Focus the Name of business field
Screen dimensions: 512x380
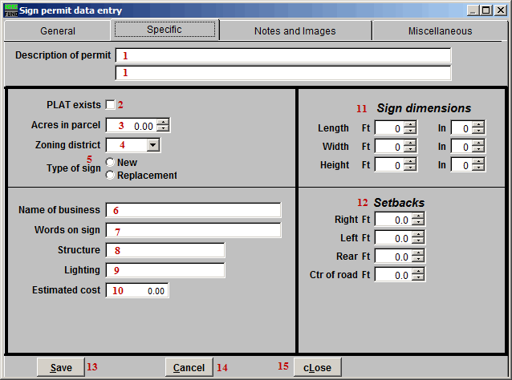coord(193,210)
